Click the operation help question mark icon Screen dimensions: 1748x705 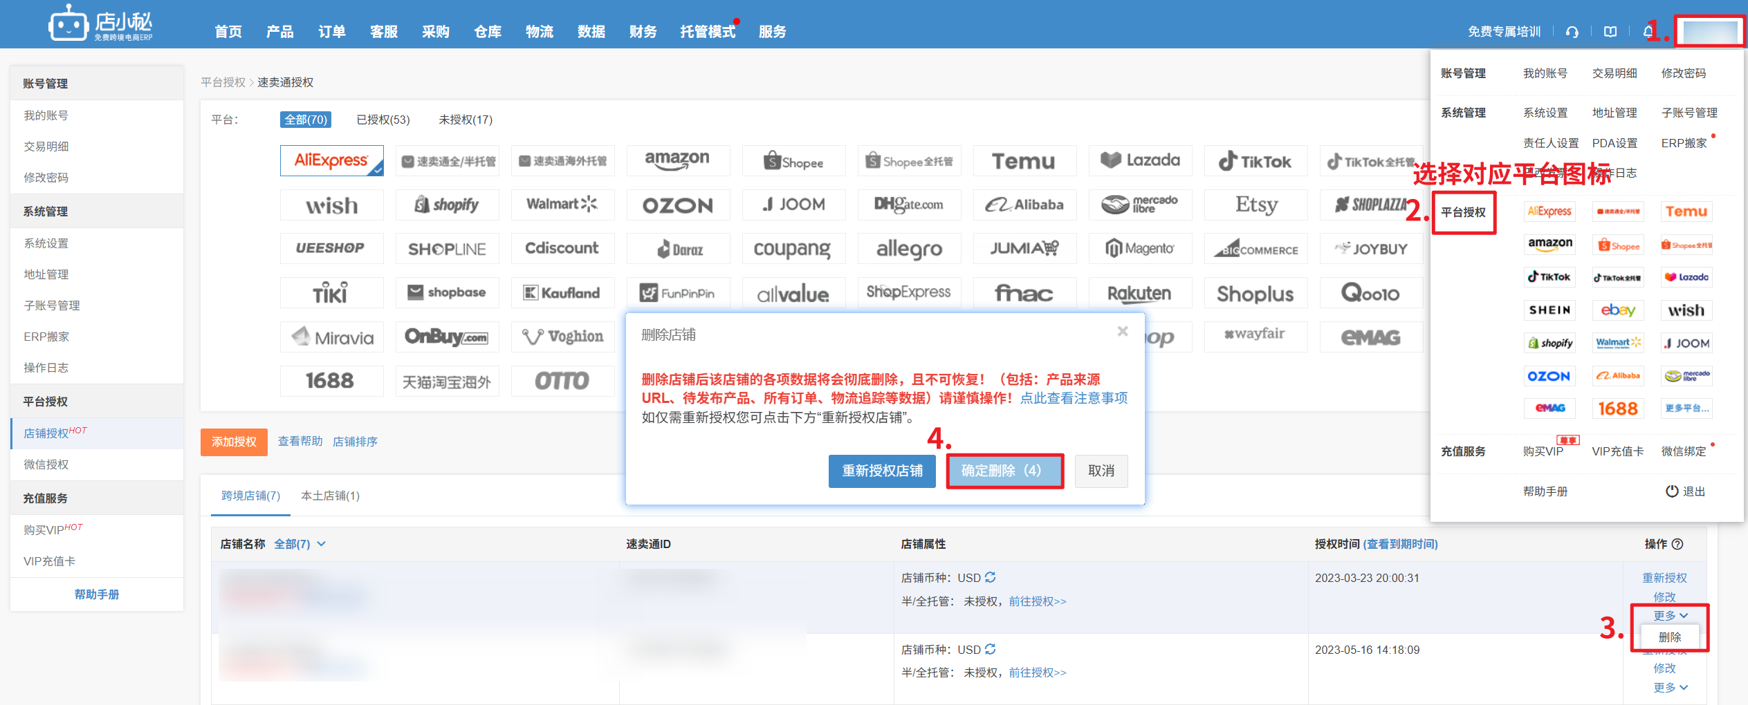point(1677,544)
